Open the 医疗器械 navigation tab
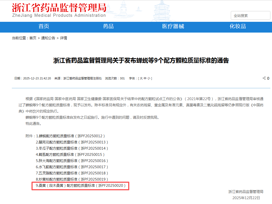 (173, 26)
